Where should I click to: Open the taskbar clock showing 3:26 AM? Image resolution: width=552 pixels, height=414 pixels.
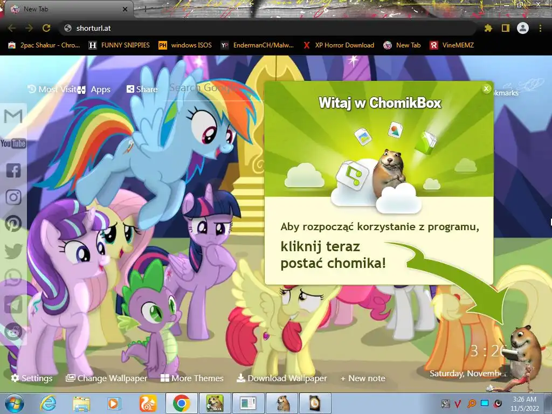coord(525,403)
